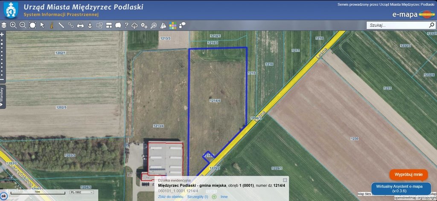Expand details with the green plus icon

(x=214, y=197)
